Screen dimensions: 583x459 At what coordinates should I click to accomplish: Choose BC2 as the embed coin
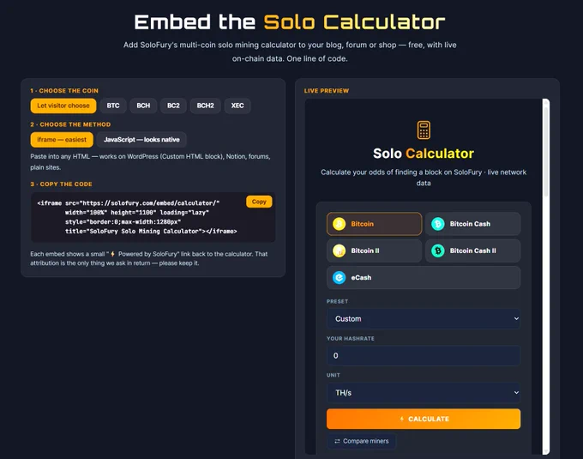173,106
